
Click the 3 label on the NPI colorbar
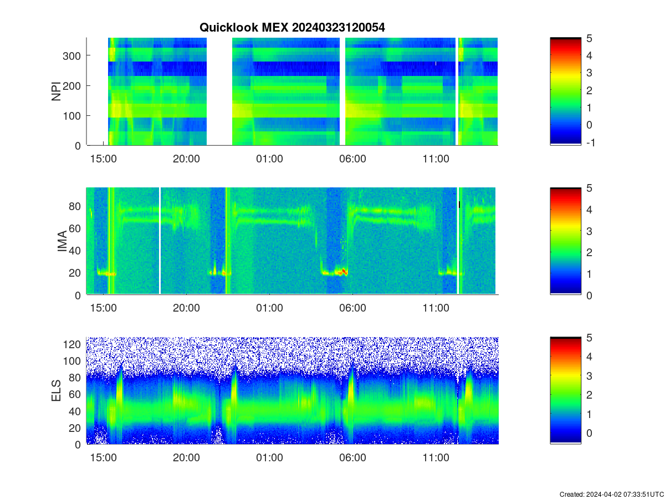click(590, 73)
